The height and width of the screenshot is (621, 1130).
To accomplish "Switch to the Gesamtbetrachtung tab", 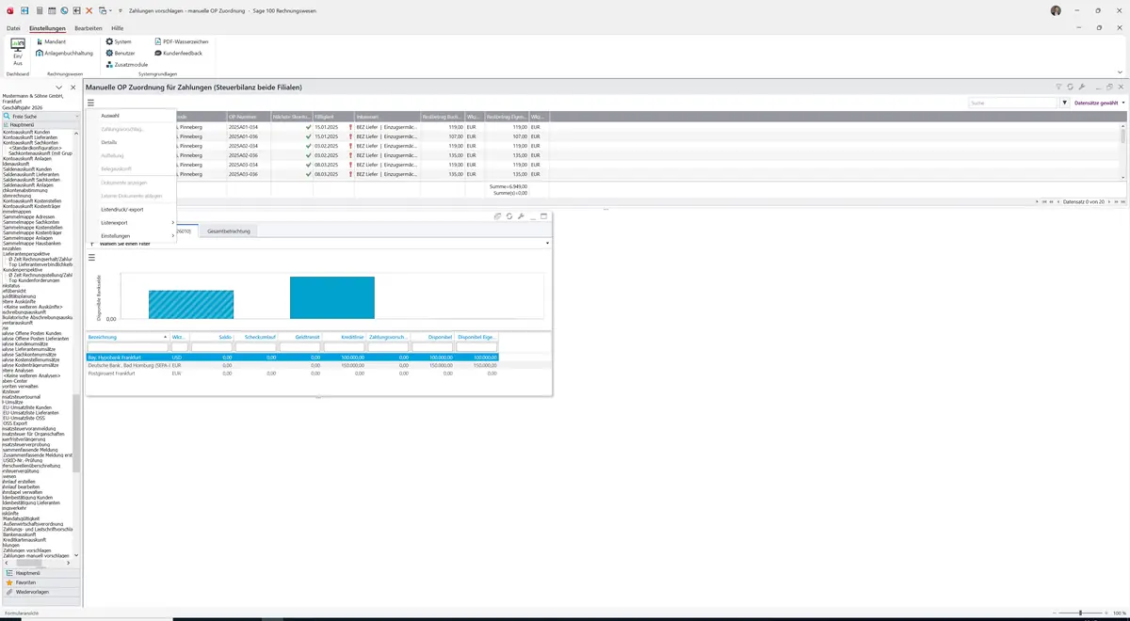I will click(229, 231).
